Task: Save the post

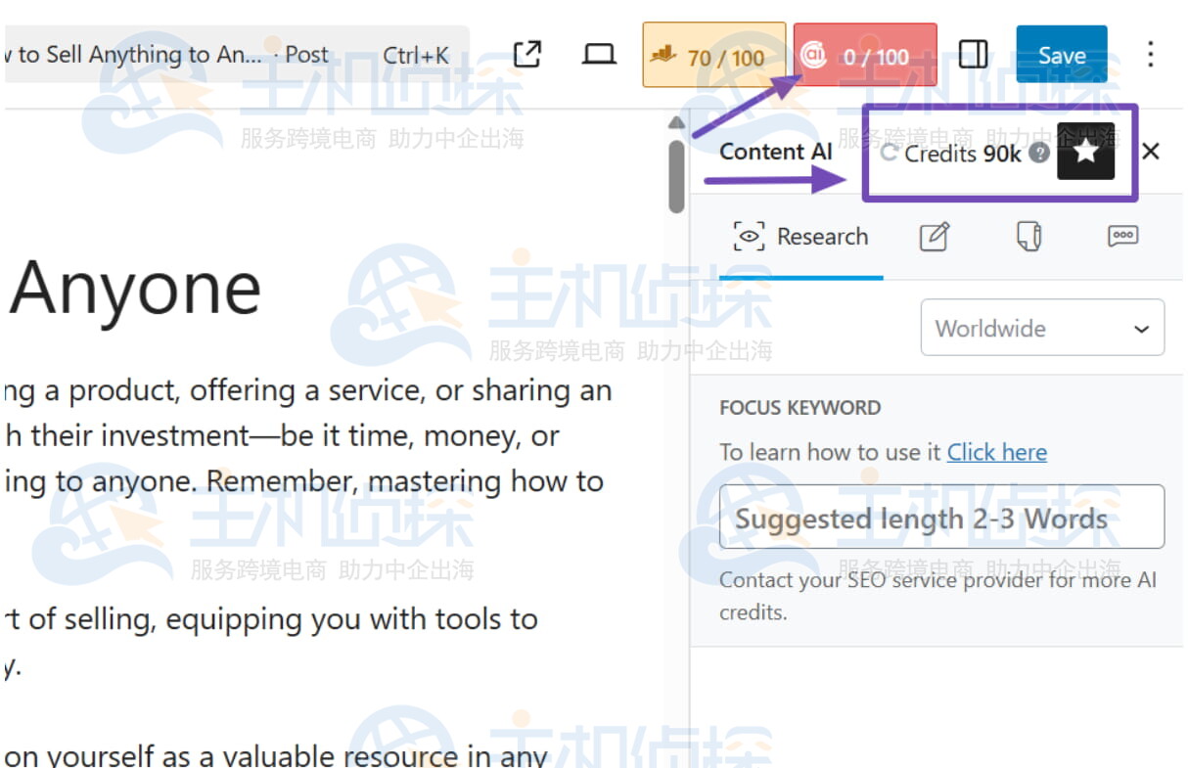Action: point(1062,55)
